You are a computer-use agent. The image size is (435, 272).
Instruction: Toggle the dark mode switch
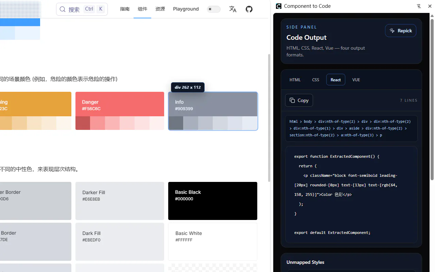tap(214, 9)
